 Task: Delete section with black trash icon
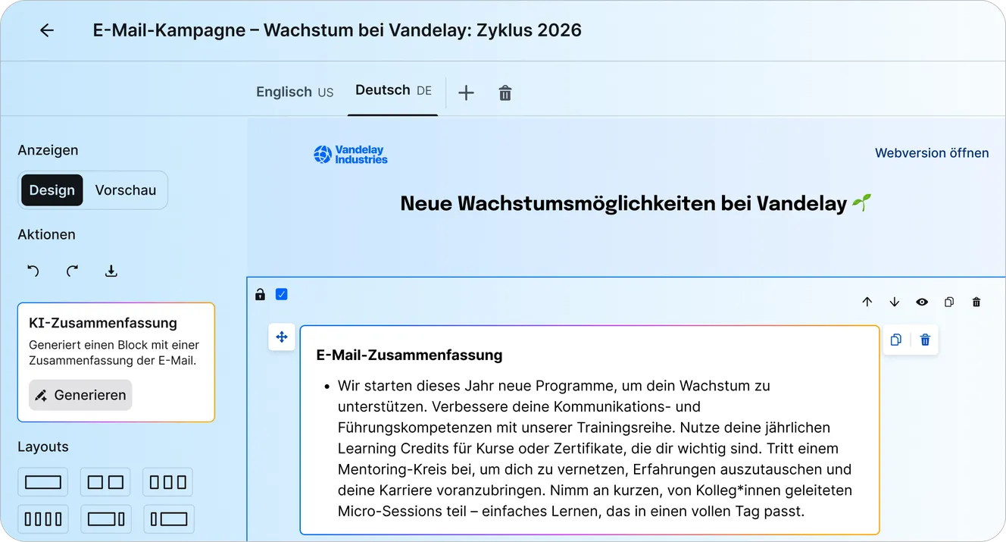[x=976, y=302]
